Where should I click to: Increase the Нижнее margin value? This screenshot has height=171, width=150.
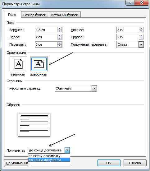[141, 29]
